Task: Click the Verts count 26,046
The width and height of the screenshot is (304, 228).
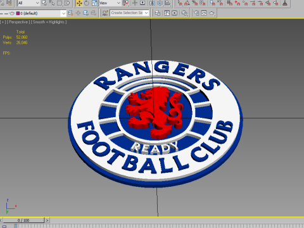Action: coord(22,42)
